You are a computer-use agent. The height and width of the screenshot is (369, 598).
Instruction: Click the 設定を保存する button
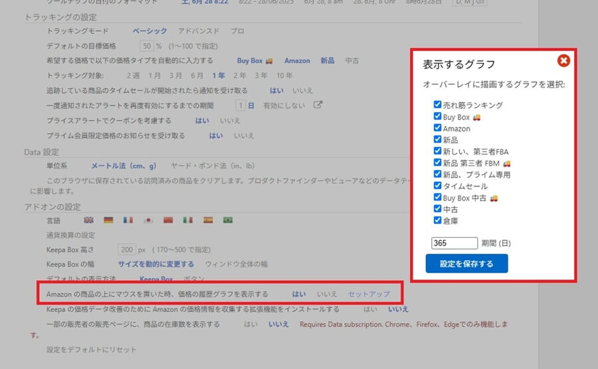466,263
